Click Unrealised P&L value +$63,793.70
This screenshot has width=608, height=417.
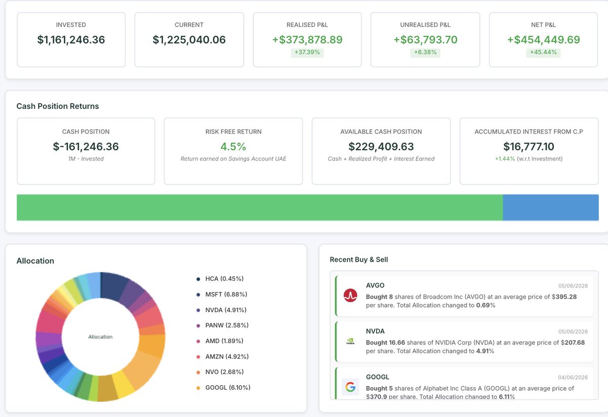pyautogui.click(x=425, y=40)
